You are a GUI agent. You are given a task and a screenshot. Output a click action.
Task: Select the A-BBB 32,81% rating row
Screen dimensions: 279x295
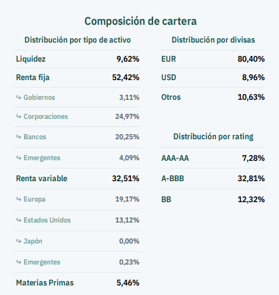tap(213, 179)
